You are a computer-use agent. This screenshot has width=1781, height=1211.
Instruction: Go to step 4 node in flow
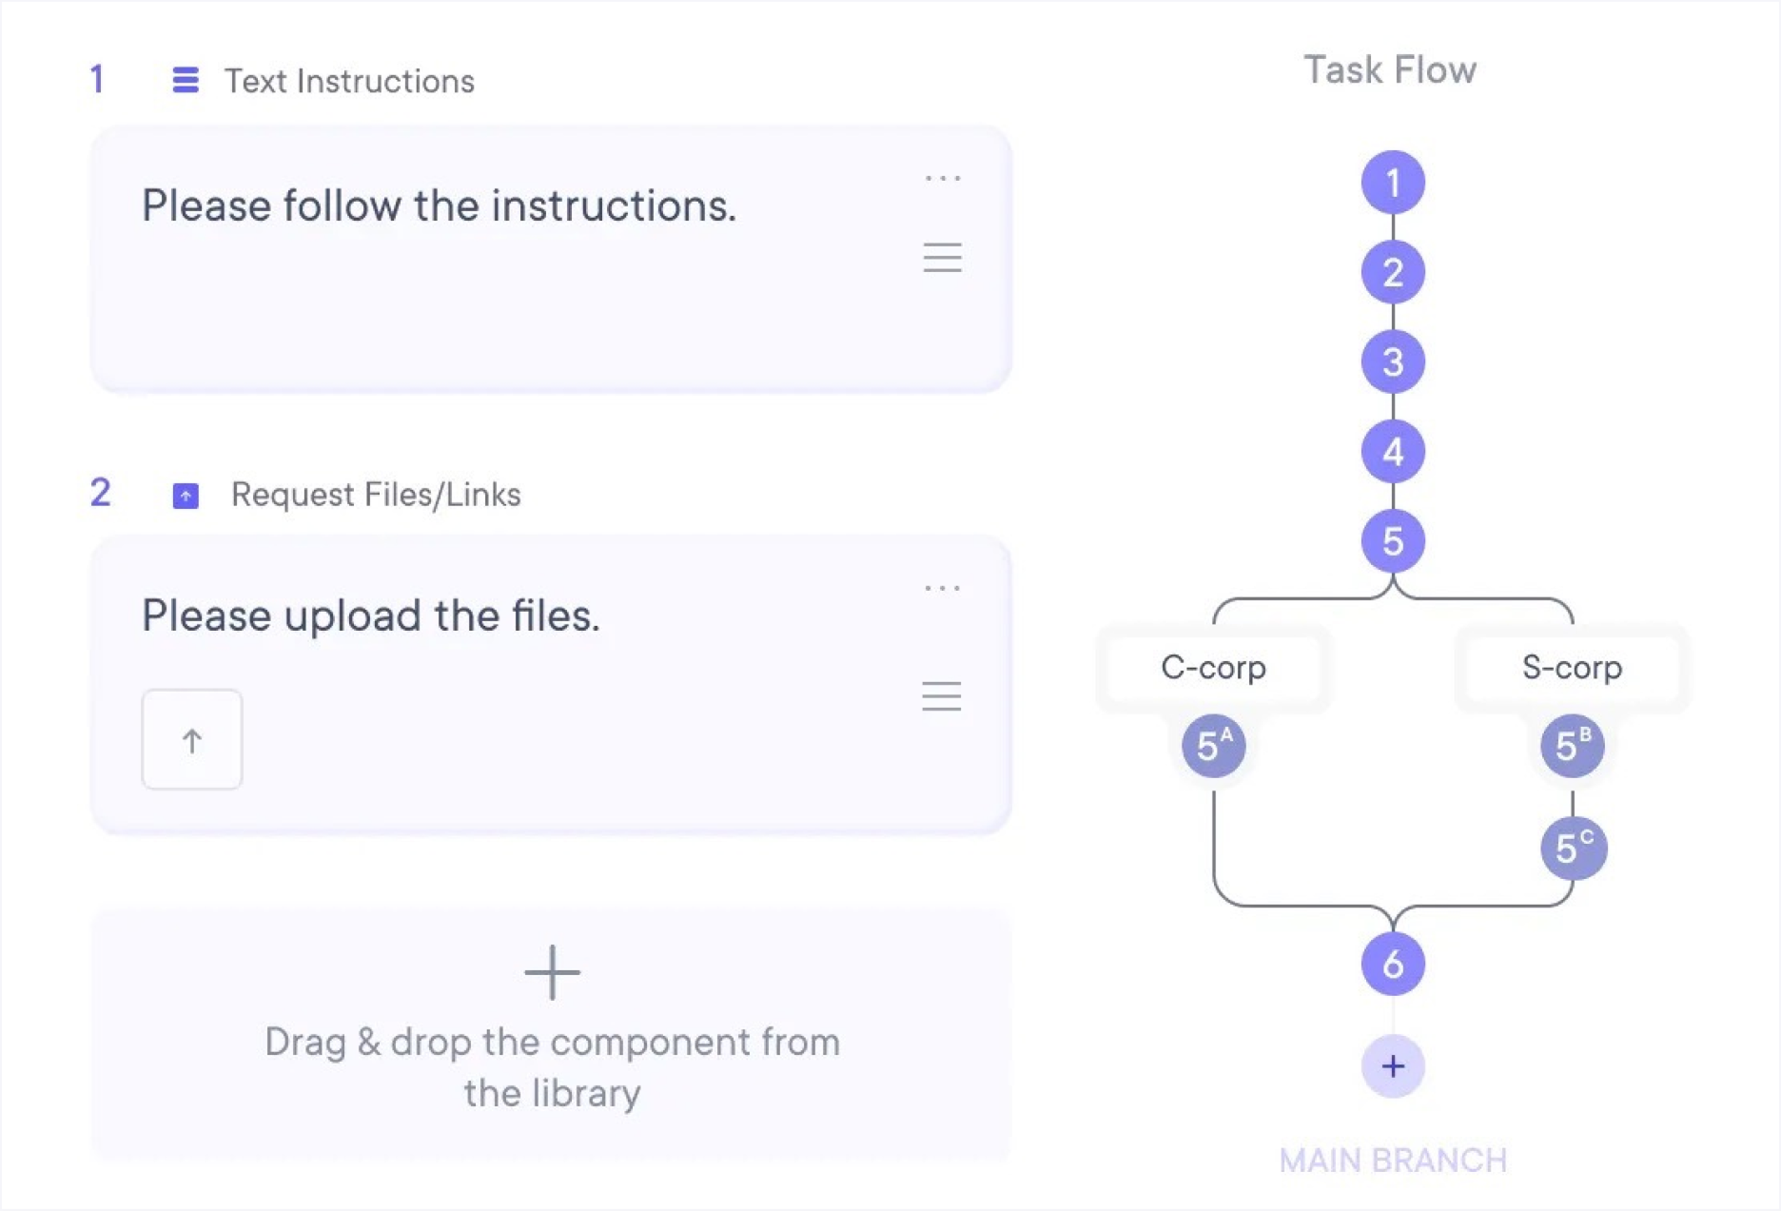click(x=1393, y=452)
